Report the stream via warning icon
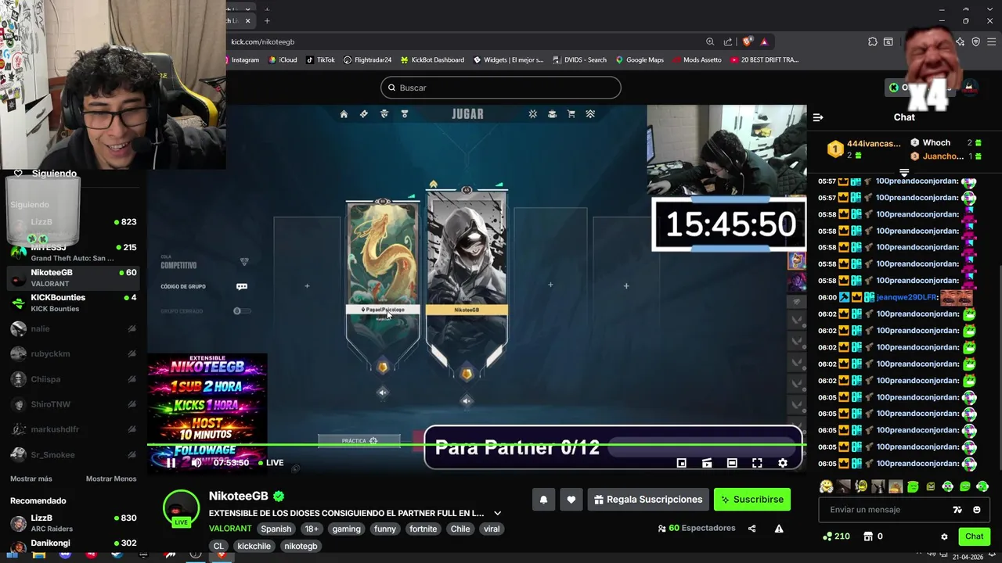This screenshot has width=1002, height=563. point(779,529)
